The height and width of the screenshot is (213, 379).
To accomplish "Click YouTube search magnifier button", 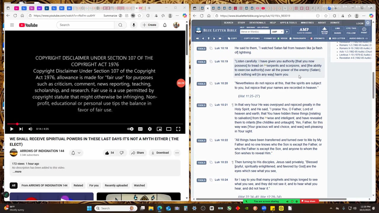I will click(x=120, y=25).
